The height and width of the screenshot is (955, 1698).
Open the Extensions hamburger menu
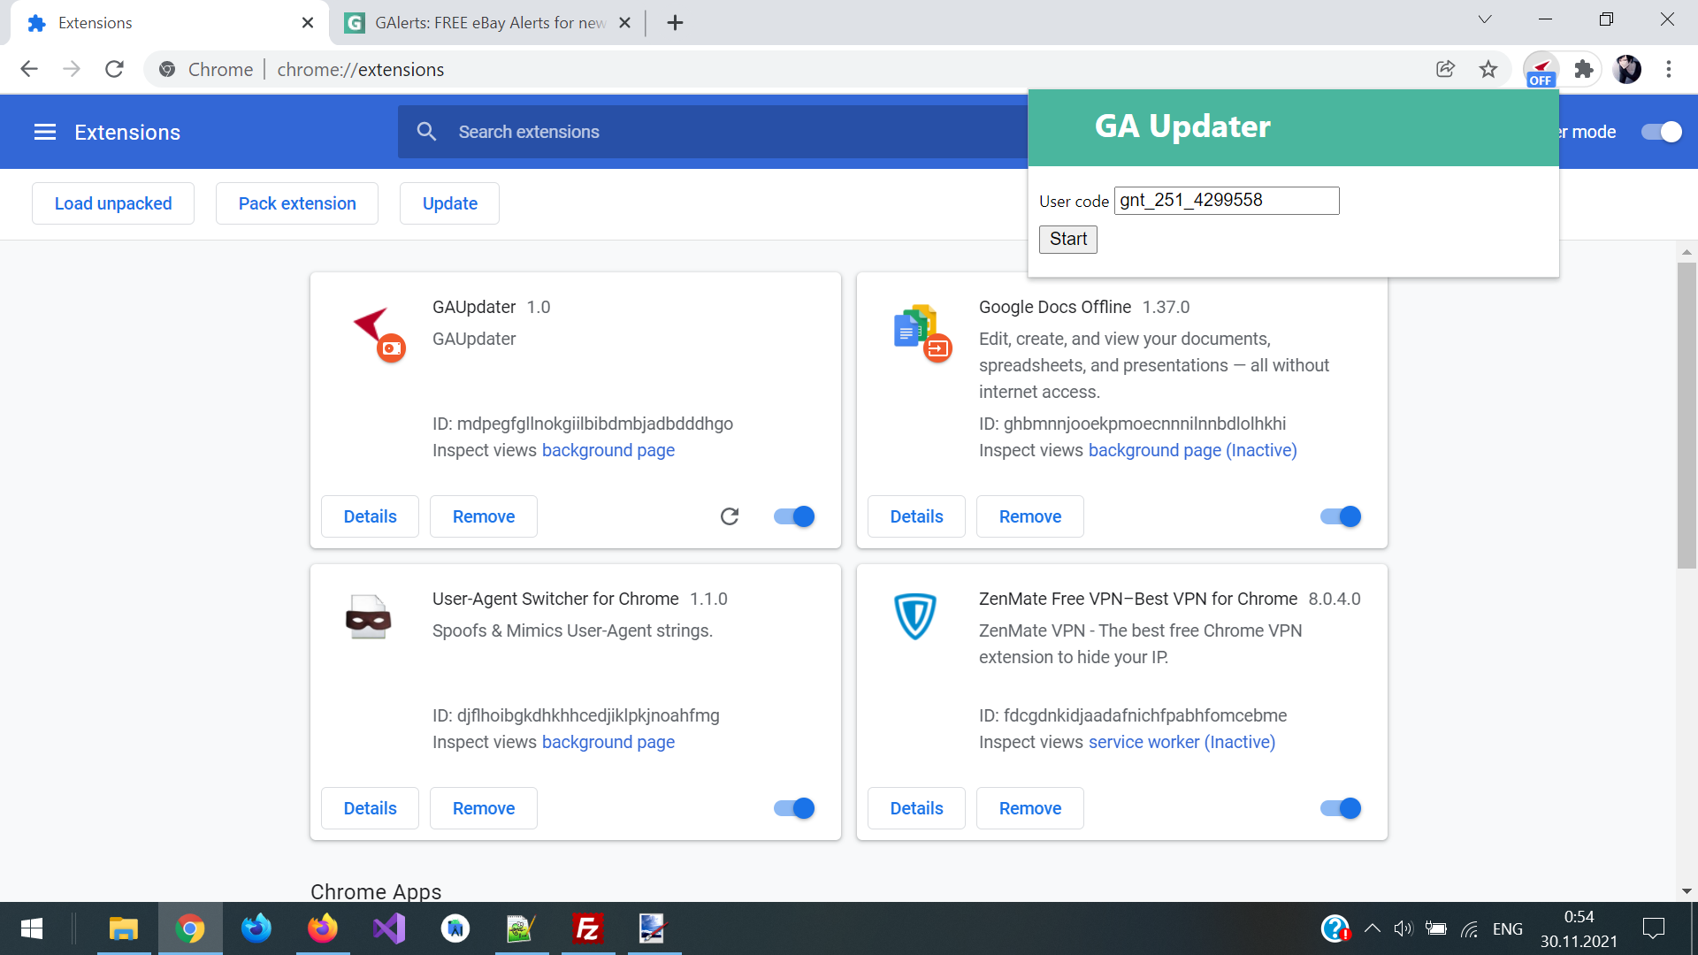(45, 132)
